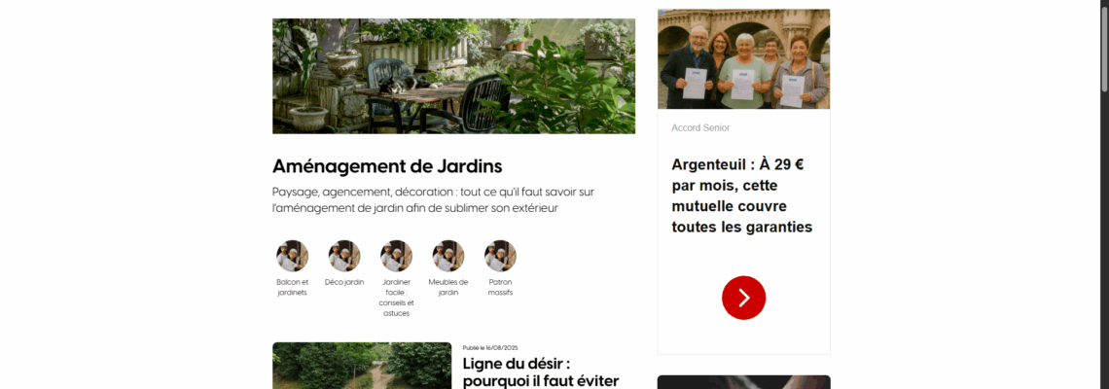Click the Balcon et jardinets label
1109x389 pixels.
click(x=292, y=287)
